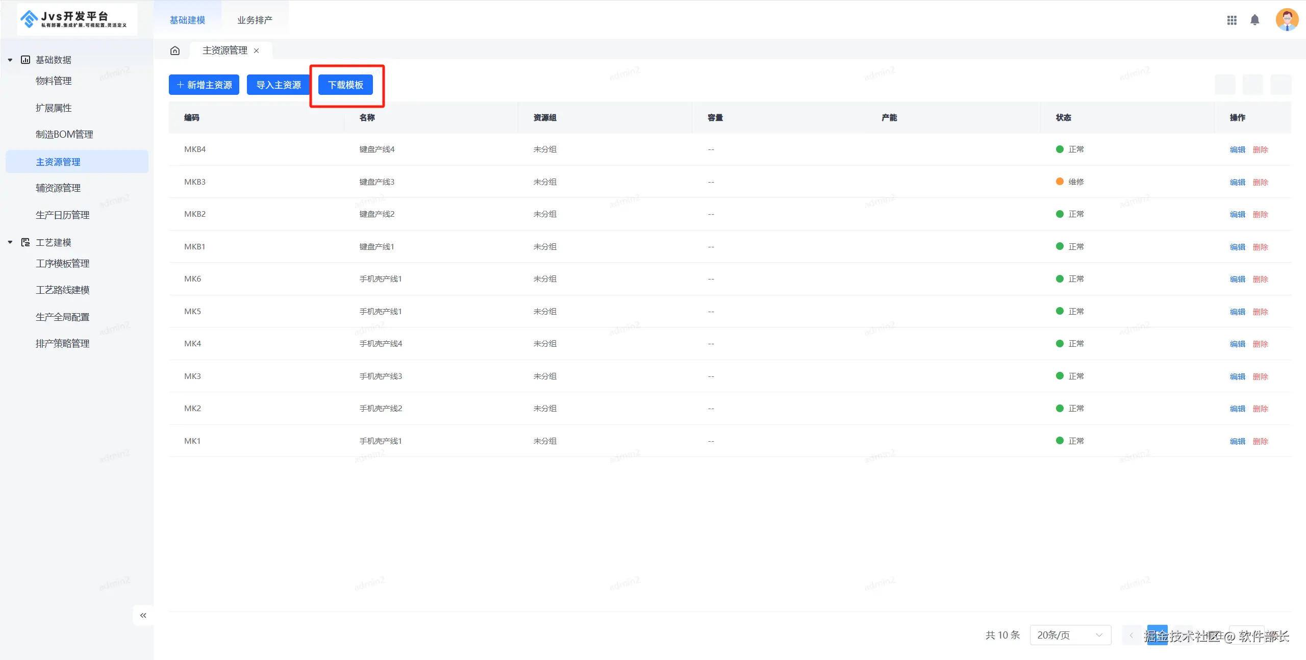Collapse sidebar with double-chevron icon
This screenshot has height=660, width=1306.
coord(143,615)
